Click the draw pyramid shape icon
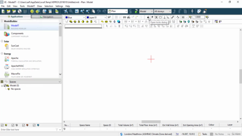This screenshot has width=242, height=136. click(79, 22)
